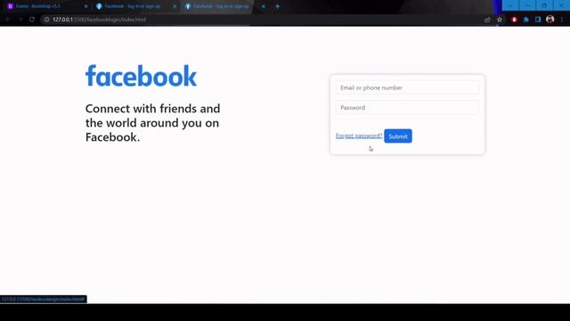Focus the Email or phone number field
The height and width of the screenshot is (321, 570).
pyautogui.click(x=407, y=87)
